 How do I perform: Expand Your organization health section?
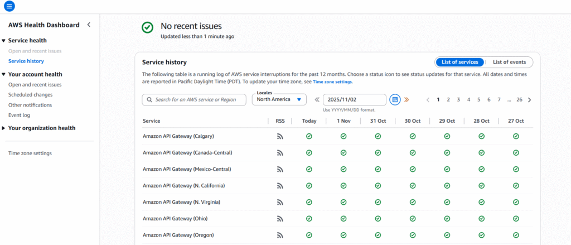pos(4,128)
